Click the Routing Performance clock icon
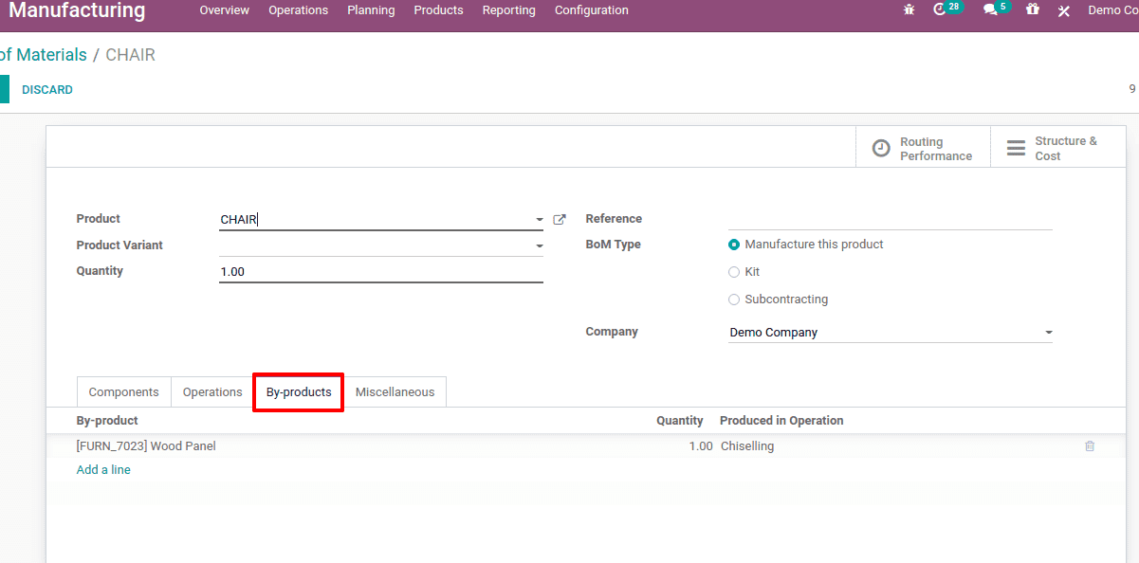The width and height of the screenshot is (1139, 563). tap(882, 148)
